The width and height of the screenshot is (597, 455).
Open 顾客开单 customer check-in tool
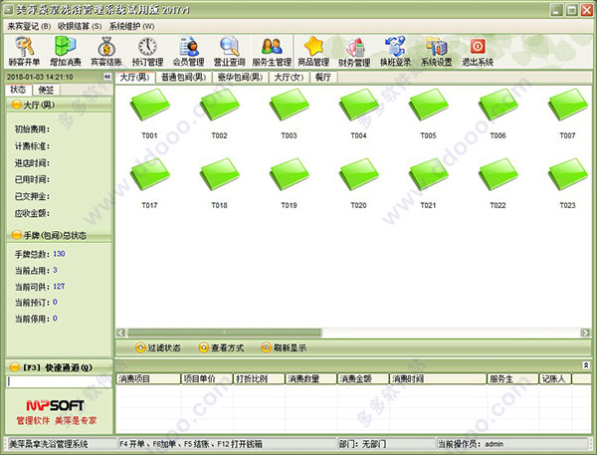(24, 52)
